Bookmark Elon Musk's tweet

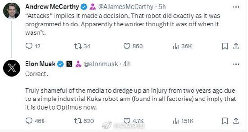pos(225,121)
